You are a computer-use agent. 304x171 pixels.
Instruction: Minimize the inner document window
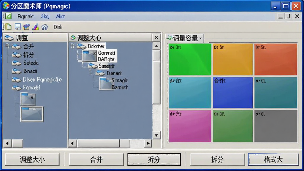click(280, 16)
